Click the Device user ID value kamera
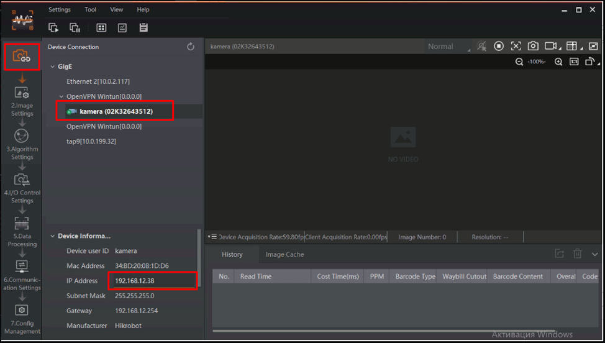Image resolution: width=605 pixels, height=343 pixels. pyautogui.click(x=126, y=251)
